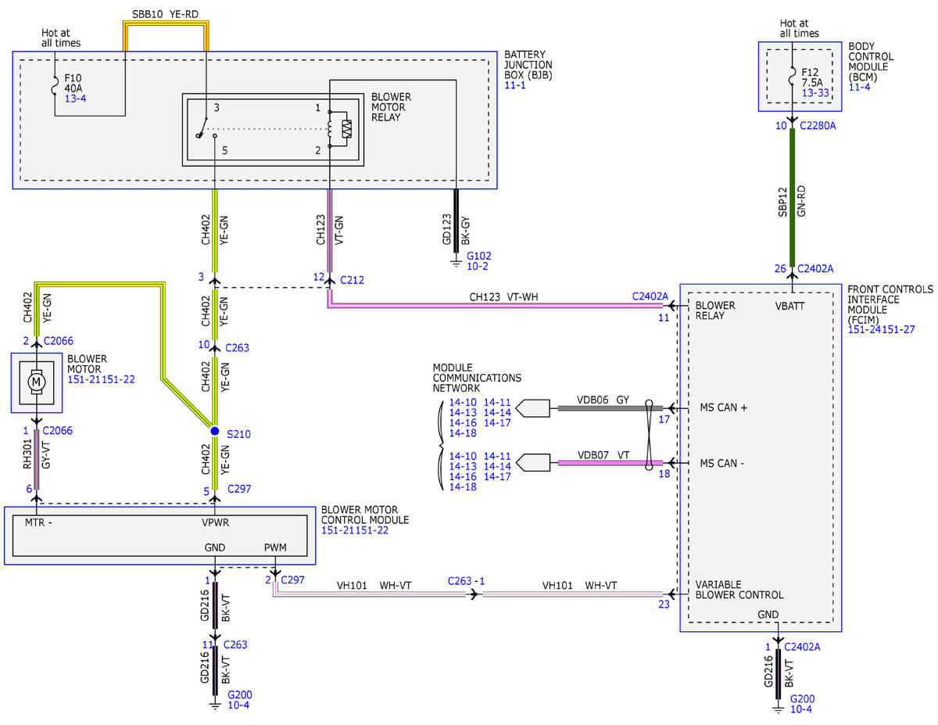
Task: Click the "VARIABLE BLOWER CONTROL" pin label
Action: click(739, 590)
